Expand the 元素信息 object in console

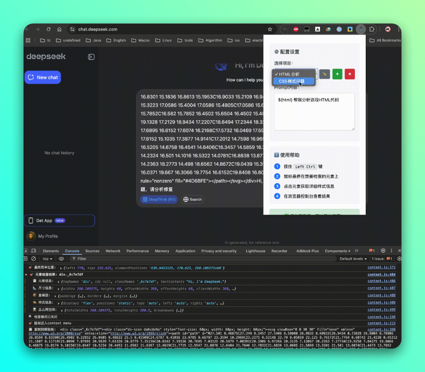coord(58,282)
